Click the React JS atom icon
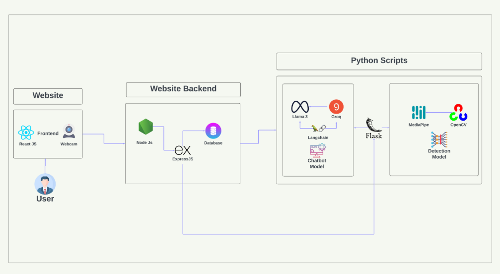This screenshot has height=274, width=500. [x=26, y=133]
